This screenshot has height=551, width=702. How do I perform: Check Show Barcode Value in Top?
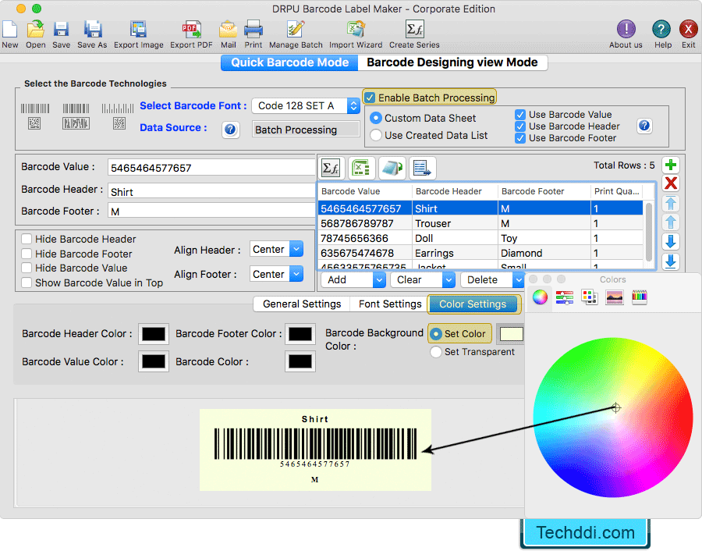[27, 283]
